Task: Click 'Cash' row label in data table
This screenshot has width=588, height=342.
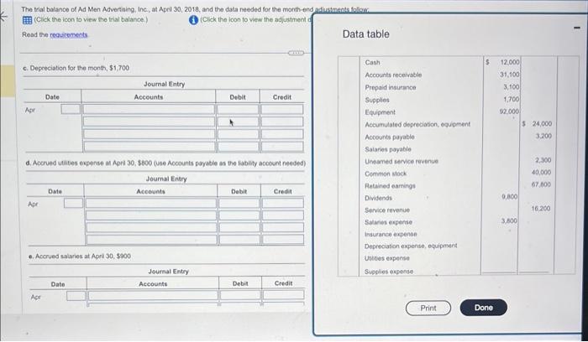Action: pos(372,63)
